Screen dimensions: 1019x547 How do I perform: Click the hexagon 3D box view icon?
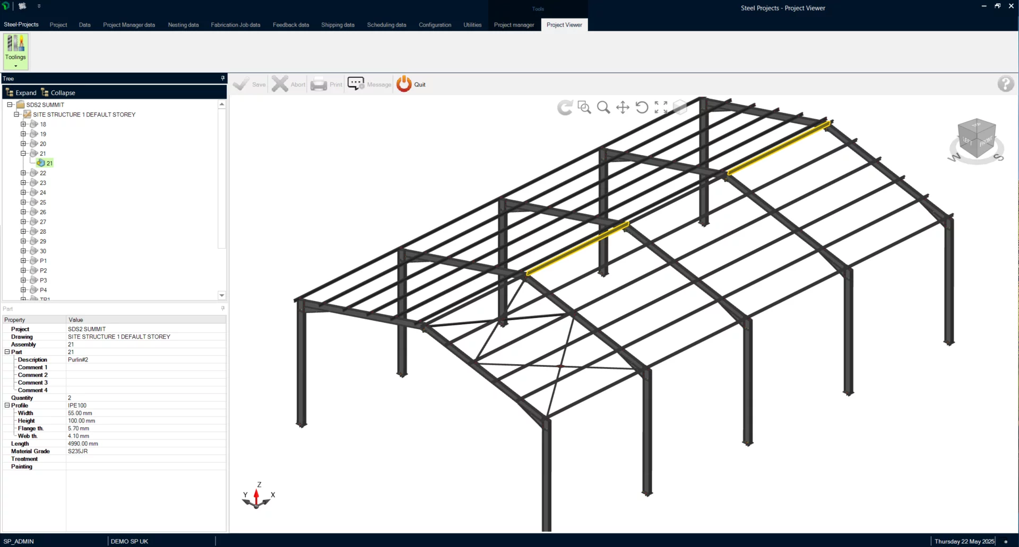tap(680, 108)
